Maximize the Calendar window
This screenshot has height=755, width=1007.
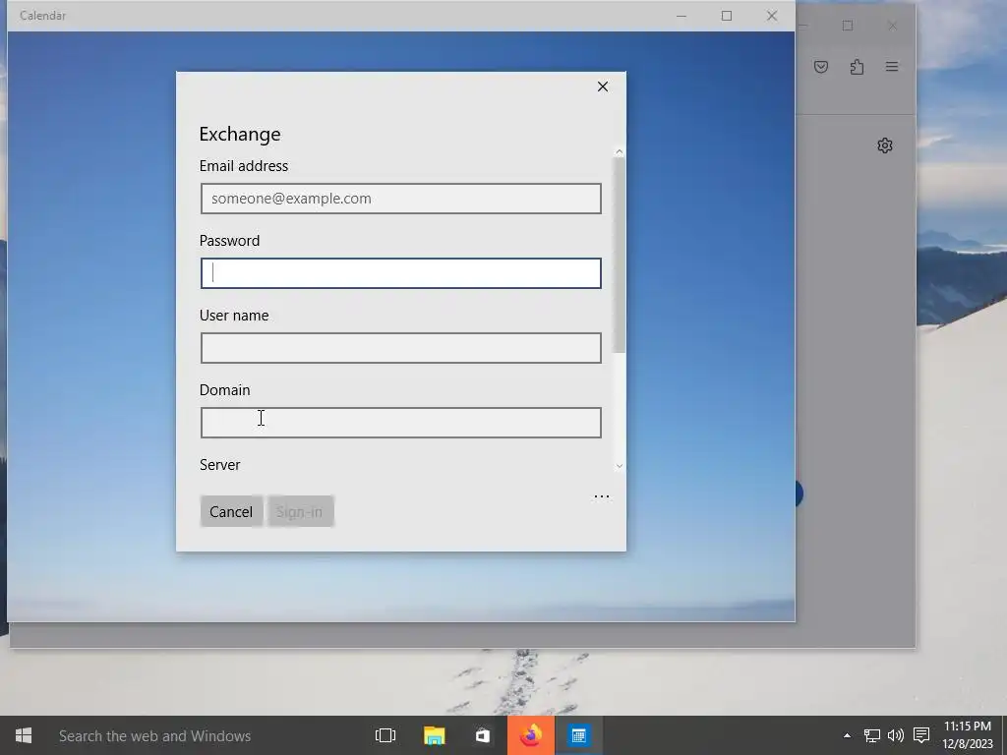tap(727, 16)
